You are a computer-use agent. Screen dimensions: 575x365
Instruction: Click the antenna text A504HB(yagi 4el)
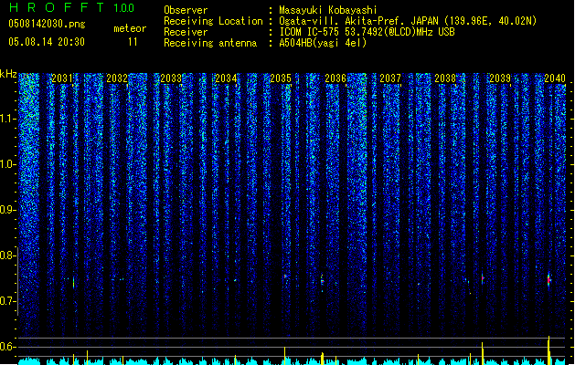[323, 43]
